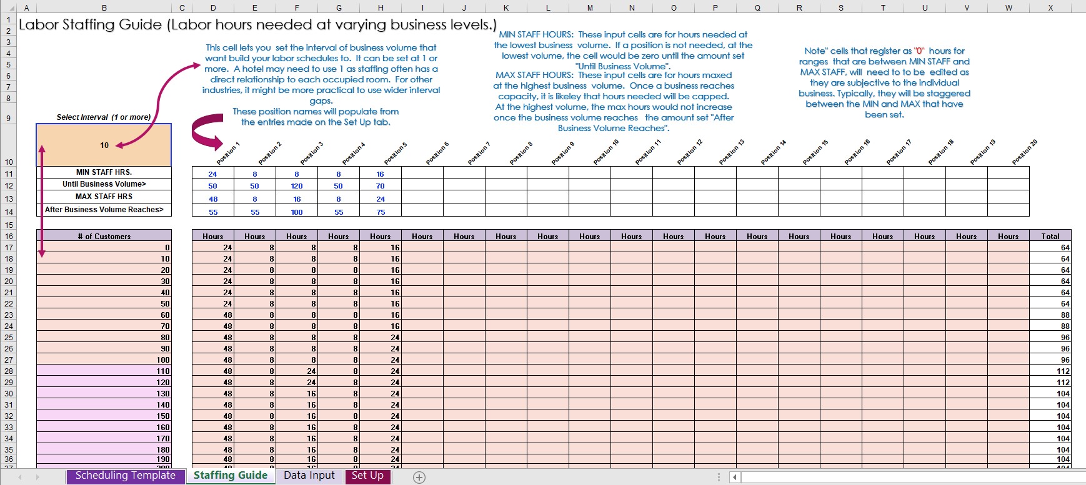Select the Total cell showing 88 in row 23
This screenshot has height=485, width=1086.
point(1050,315)
